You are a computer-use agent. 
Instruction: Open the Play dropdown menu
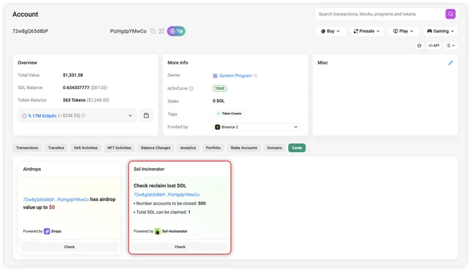pos(403,31)
